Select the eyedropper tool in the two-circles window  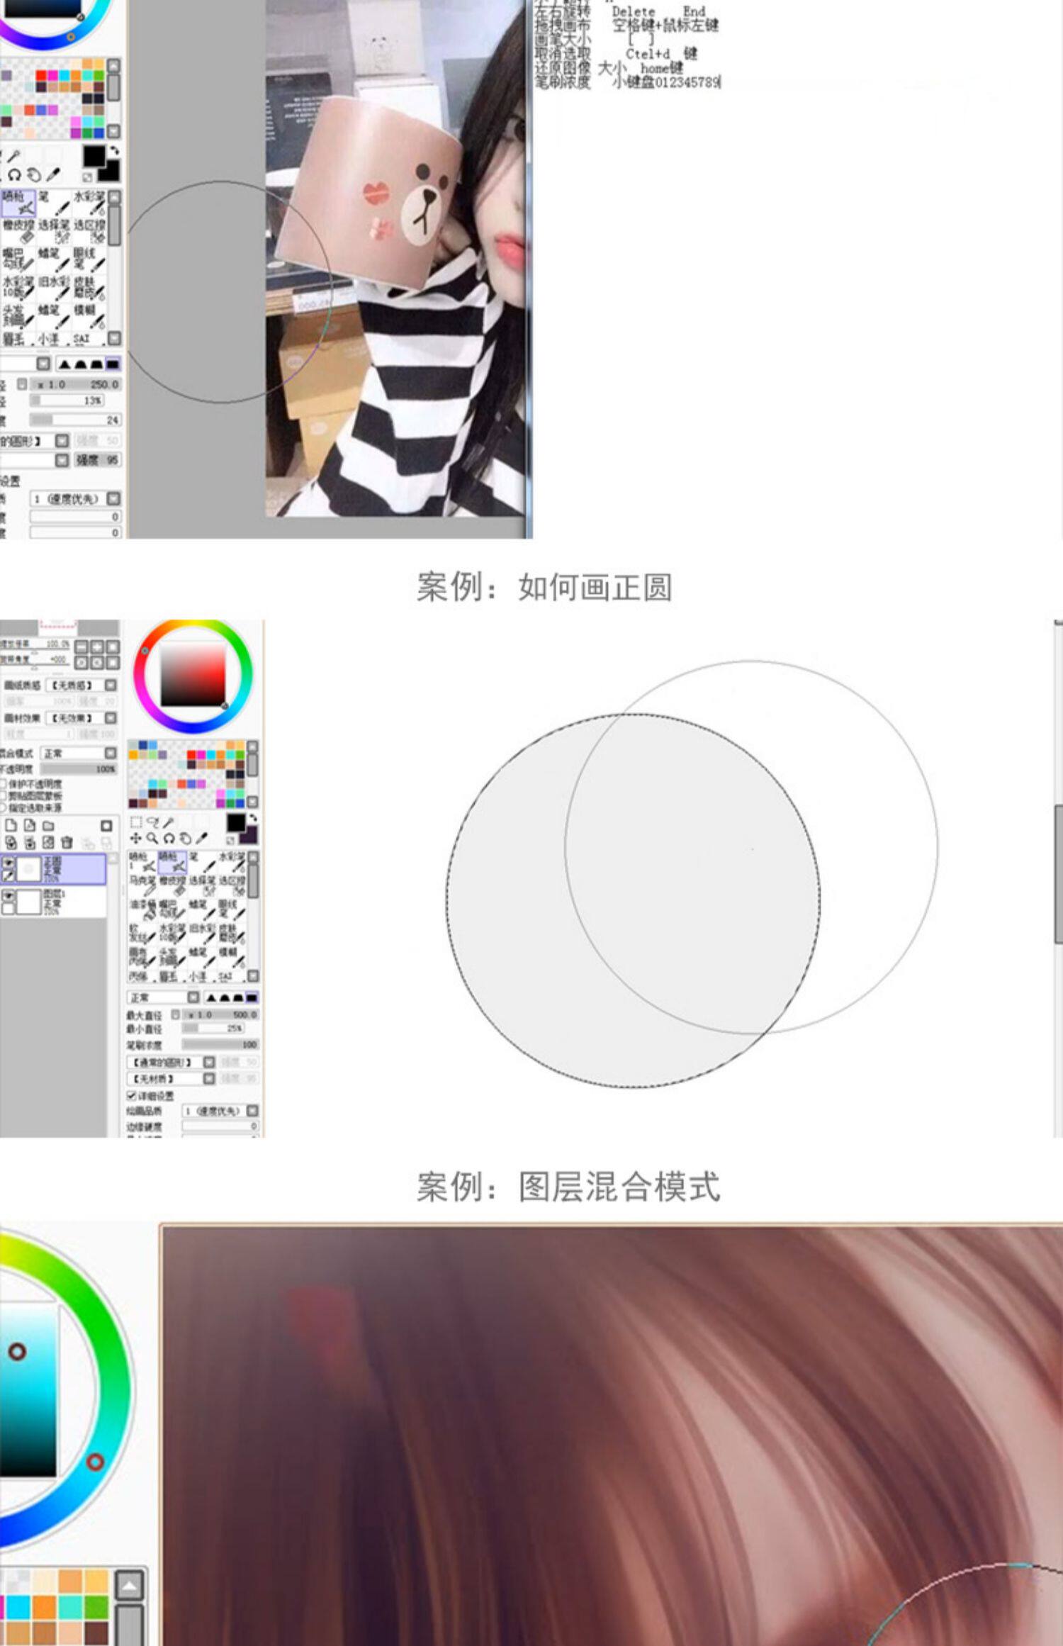[201, 839]
